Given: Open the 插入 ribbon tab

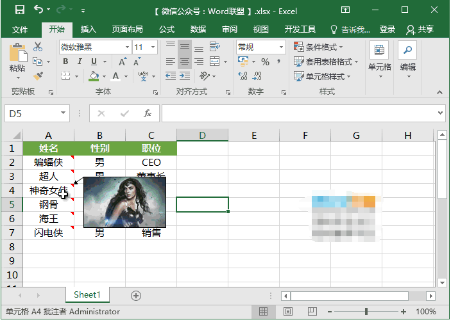Looking at the screenshot, I should tap(88, 29).
